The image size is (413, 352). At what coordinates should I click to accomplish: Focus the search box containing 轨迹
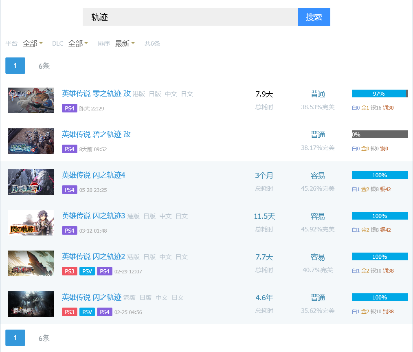pos(190,17)
